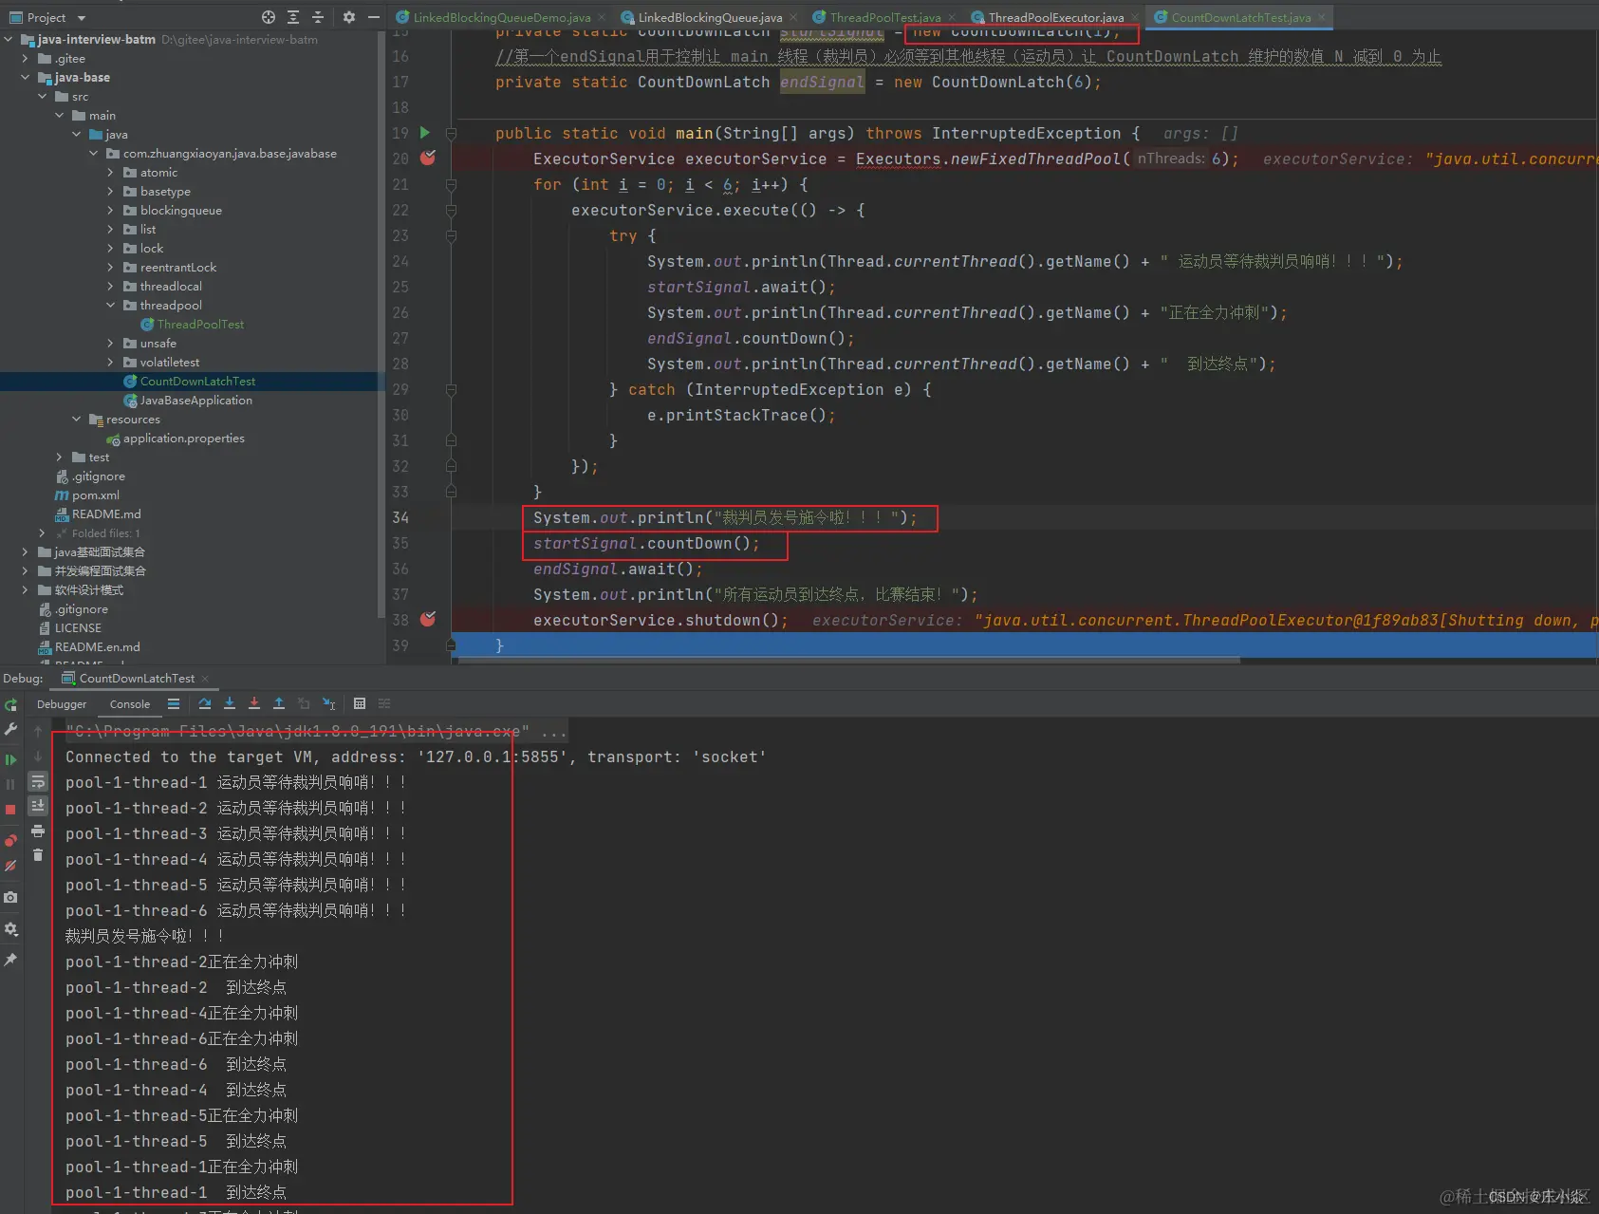Fold the for loop at line 21

tap(452, 185)
